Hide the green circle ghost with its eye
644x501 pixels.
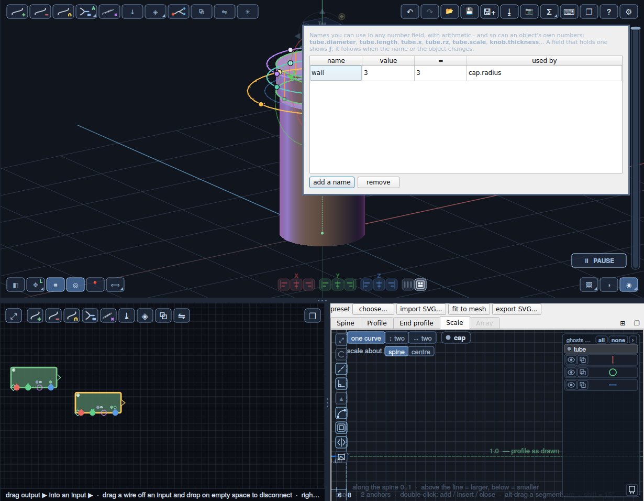tap(571, 373)
